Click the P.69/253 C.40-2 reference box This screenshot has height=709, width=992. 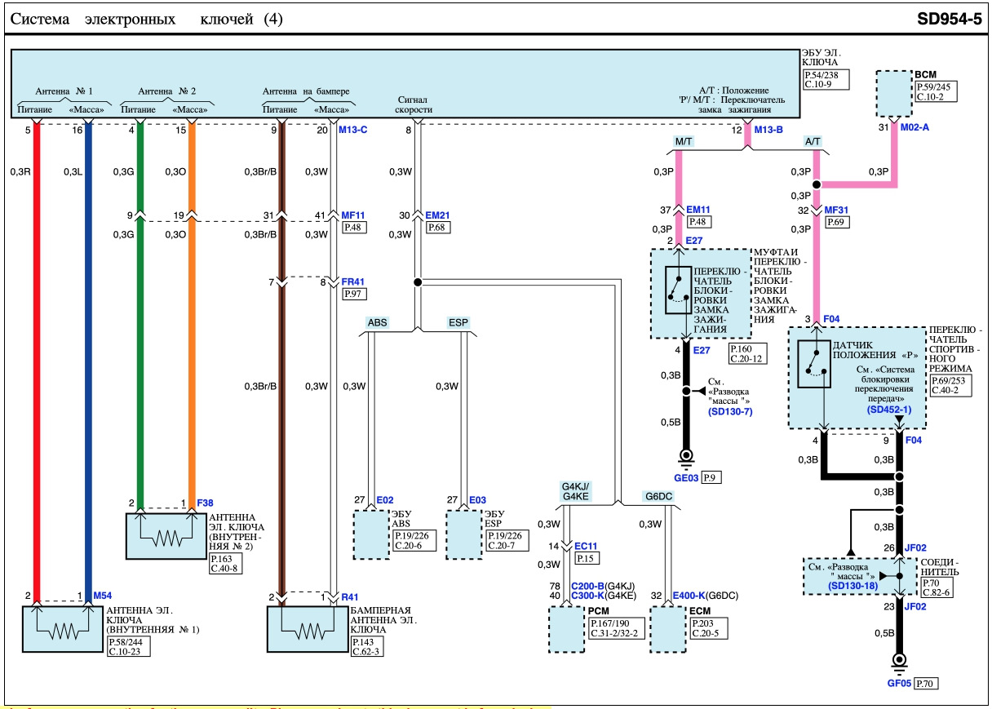click(953, 386)
